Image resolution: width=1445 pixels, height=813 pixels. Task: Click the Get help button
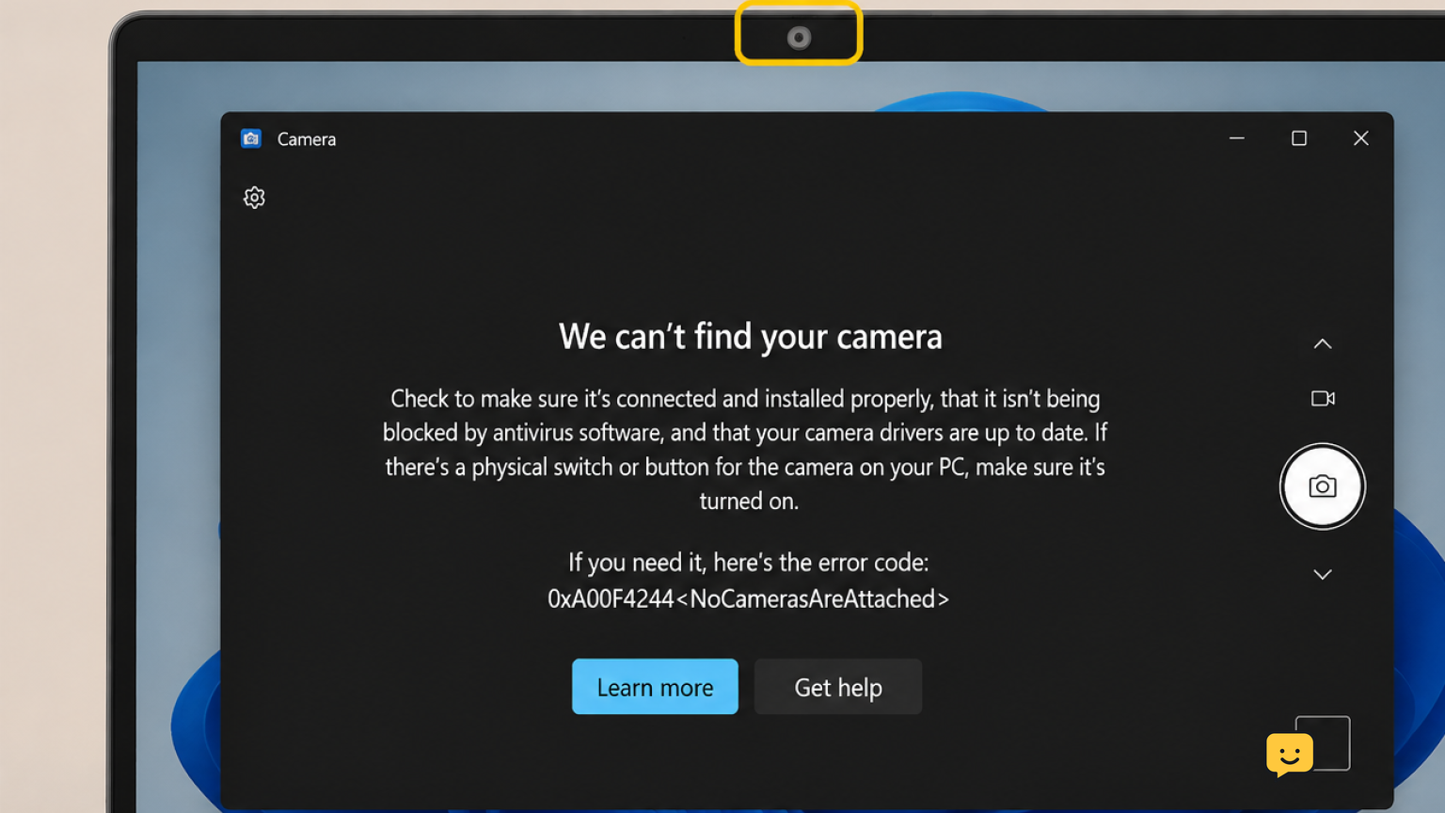click(x=838, y=687)
